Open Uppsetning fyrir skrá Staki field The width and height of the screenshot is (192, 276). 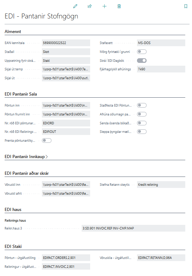(66, 60)
